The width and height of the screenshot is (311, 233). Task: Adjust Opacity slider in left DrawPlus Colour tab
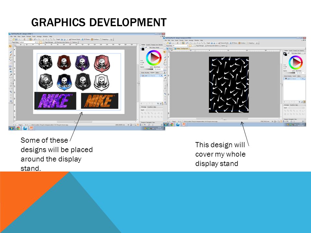tap(146, 69)
